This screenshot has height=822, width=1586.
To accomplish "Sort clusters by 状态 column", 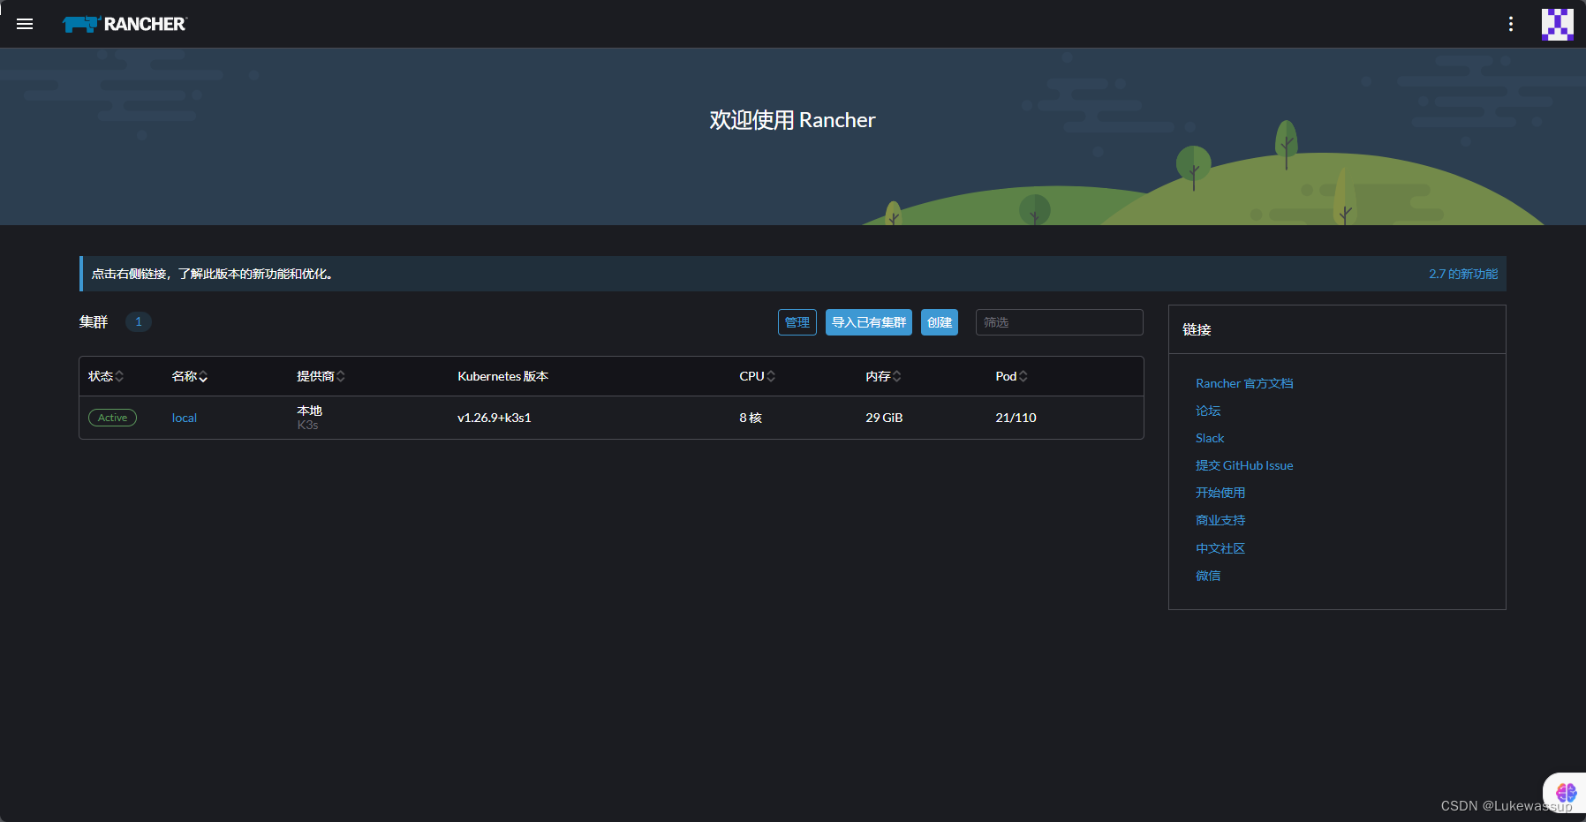I will pyautogui.click(x=106, y=376).
